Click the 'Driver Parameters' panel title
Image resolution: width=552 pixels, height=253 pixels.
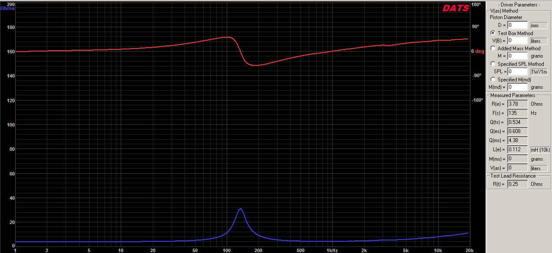click(519, 5)
